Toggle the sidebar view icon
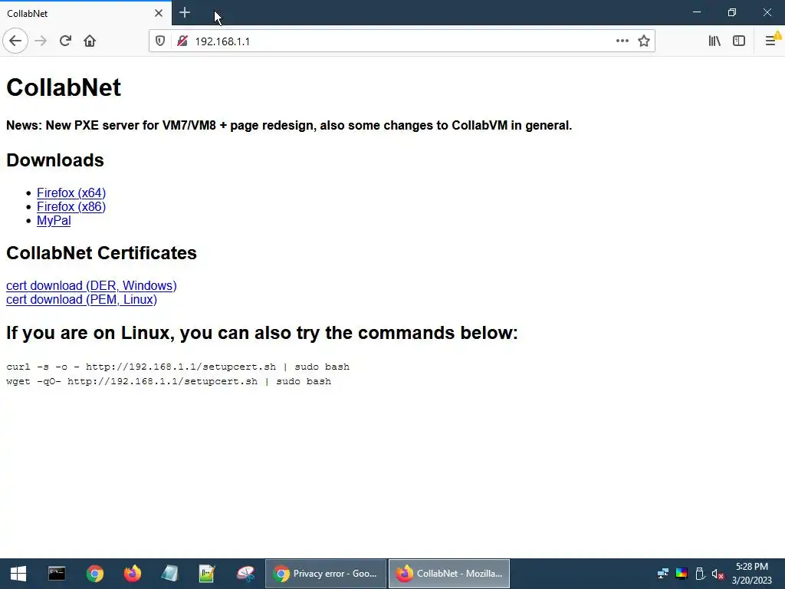 tap(739, 41)
